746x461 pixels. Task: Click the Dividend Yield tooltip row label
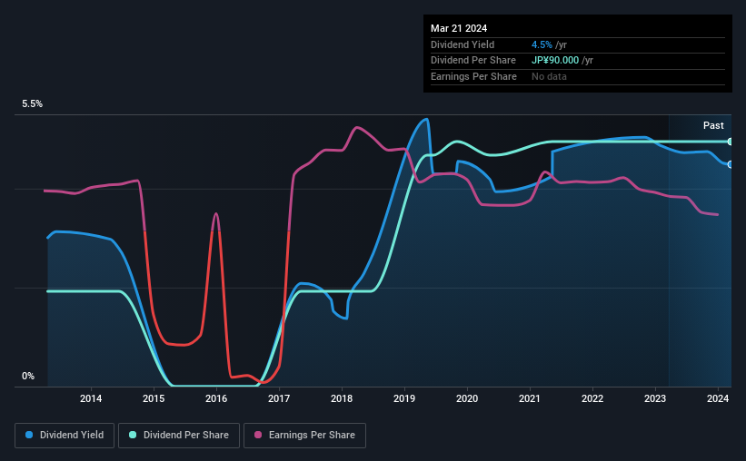(463, 44)
